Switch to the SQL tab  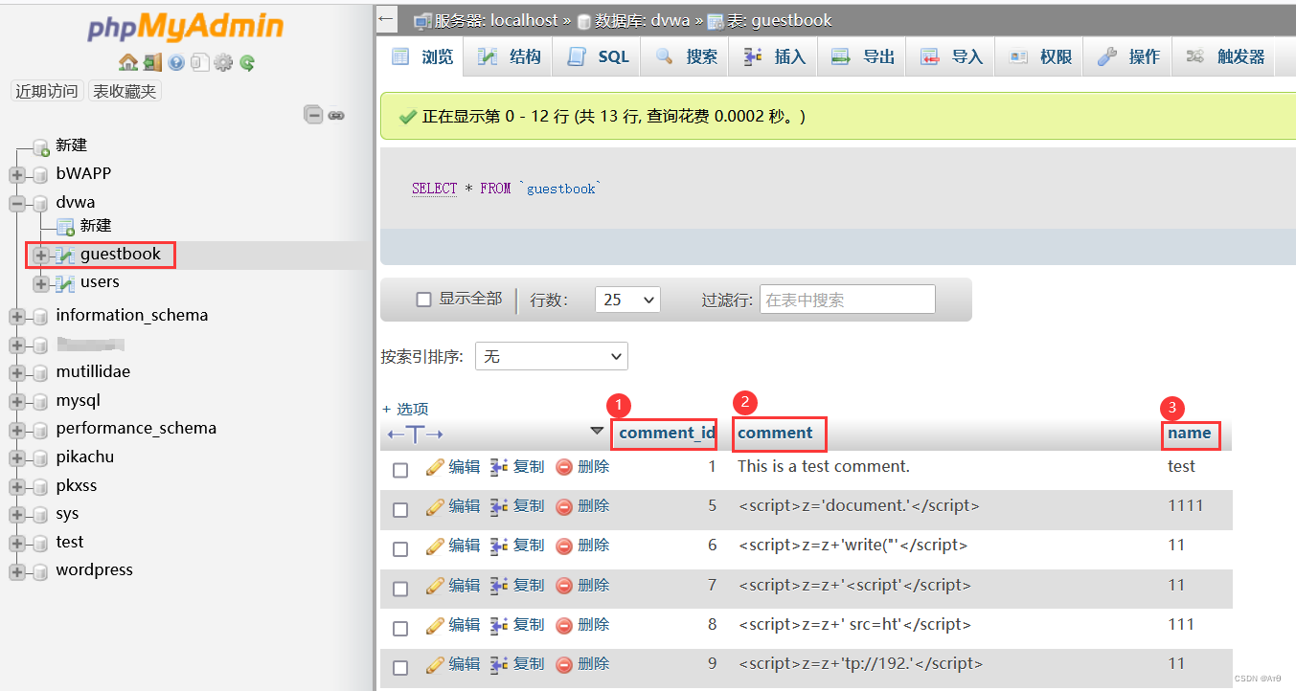pyautogui.click(x=599, y=56)
